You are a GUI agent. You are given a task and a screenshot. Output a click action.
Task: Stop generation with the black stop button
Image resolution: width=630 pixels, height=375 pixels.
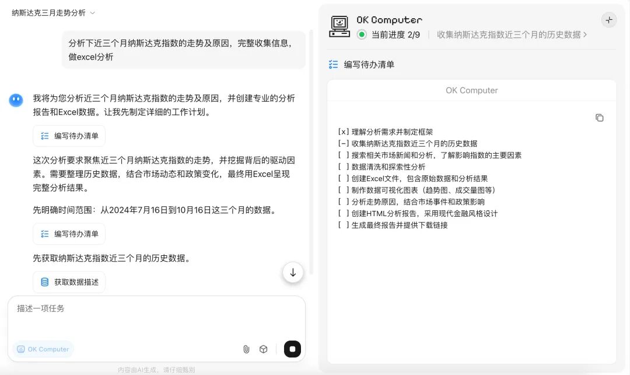[292, 349]
